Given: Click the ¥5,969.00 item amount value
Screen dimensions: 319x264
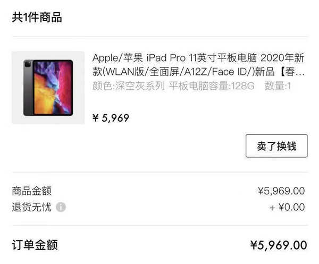Looking at the screenshot, I should click(281, 191).
